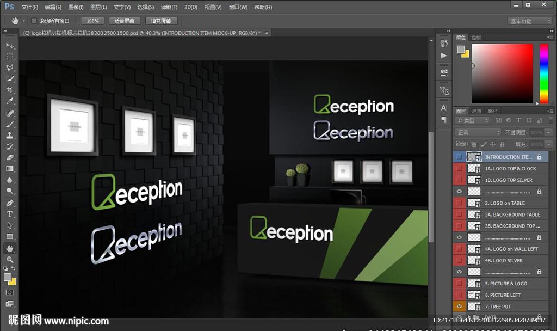Pick a hue on the spectrum slider
The height and width of the screenshot is (331, 557).
pos(544,73)
